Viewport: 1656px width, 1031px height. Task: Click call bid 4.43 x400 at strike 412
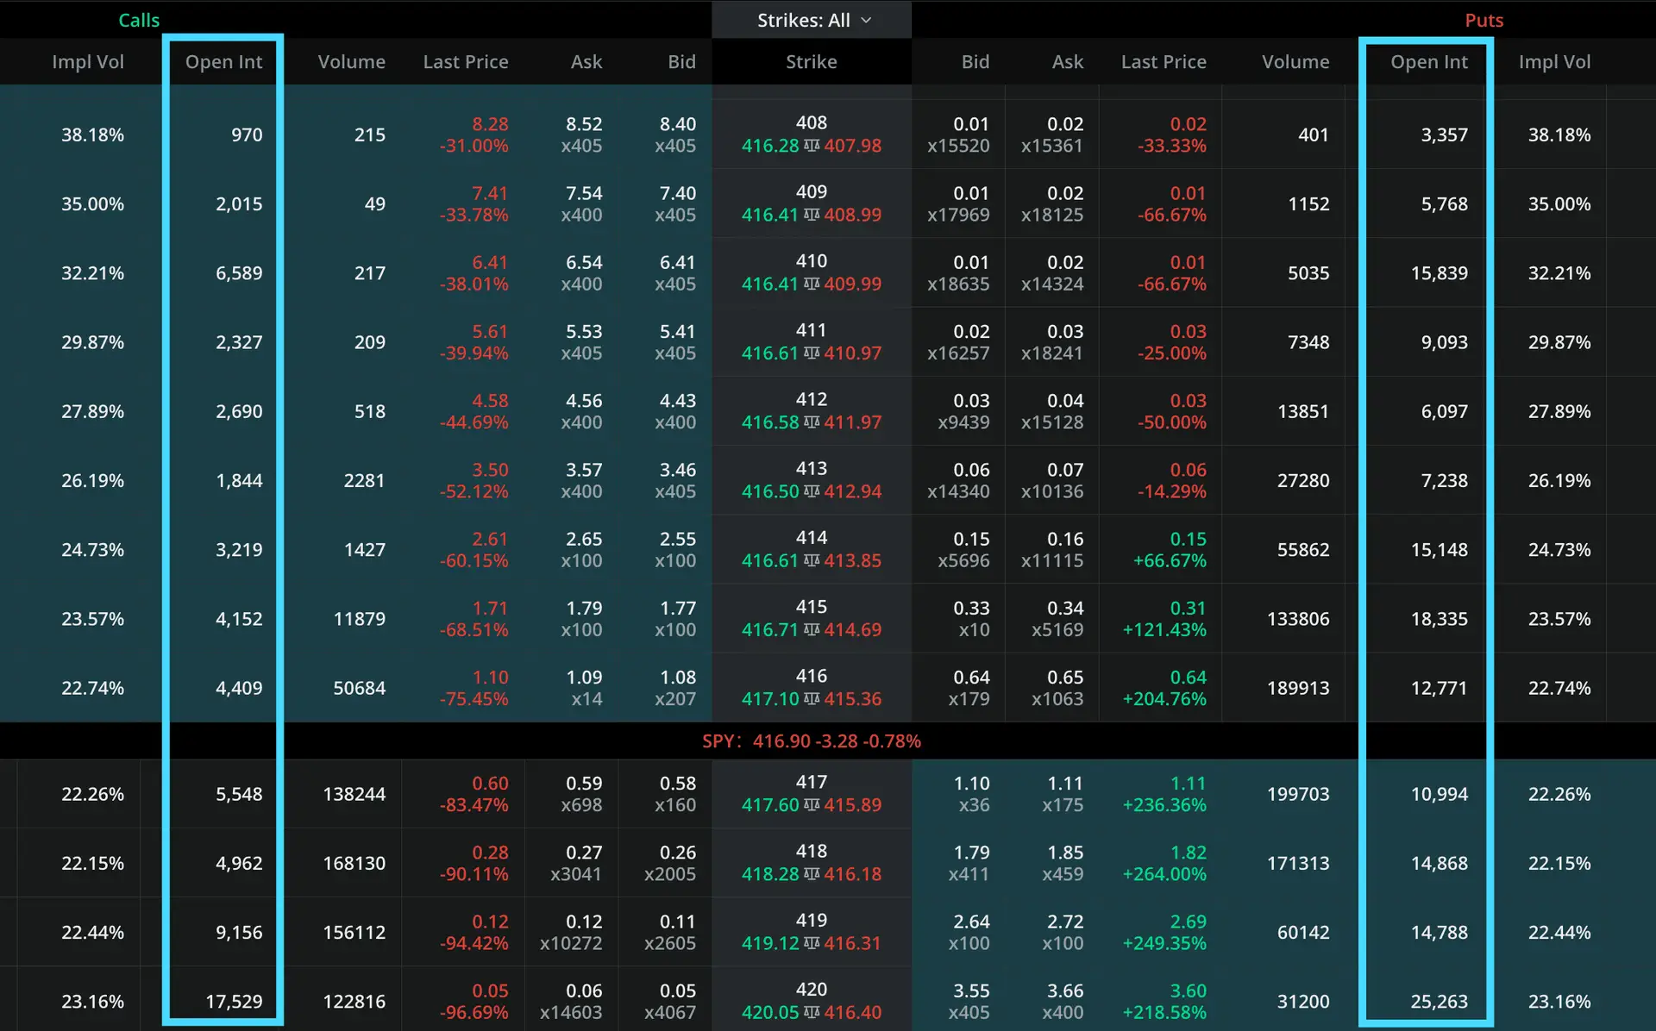coord(674,411)
